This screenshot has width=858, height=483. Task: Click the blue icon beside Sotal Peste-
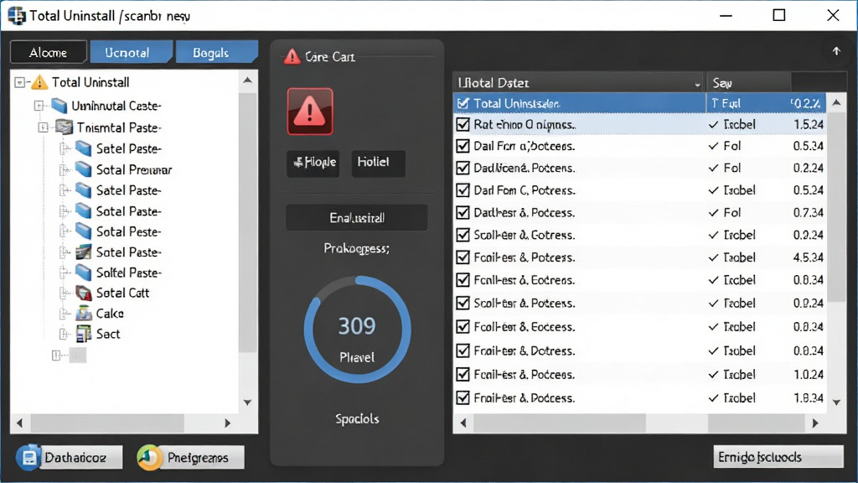pos(83,231)
